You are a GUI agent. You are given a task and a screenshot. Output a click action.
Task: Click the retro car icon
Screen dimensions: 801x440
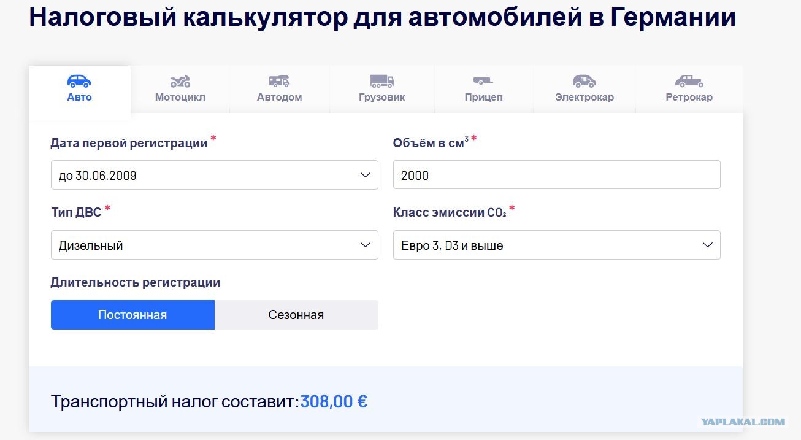tap(689, 81)
